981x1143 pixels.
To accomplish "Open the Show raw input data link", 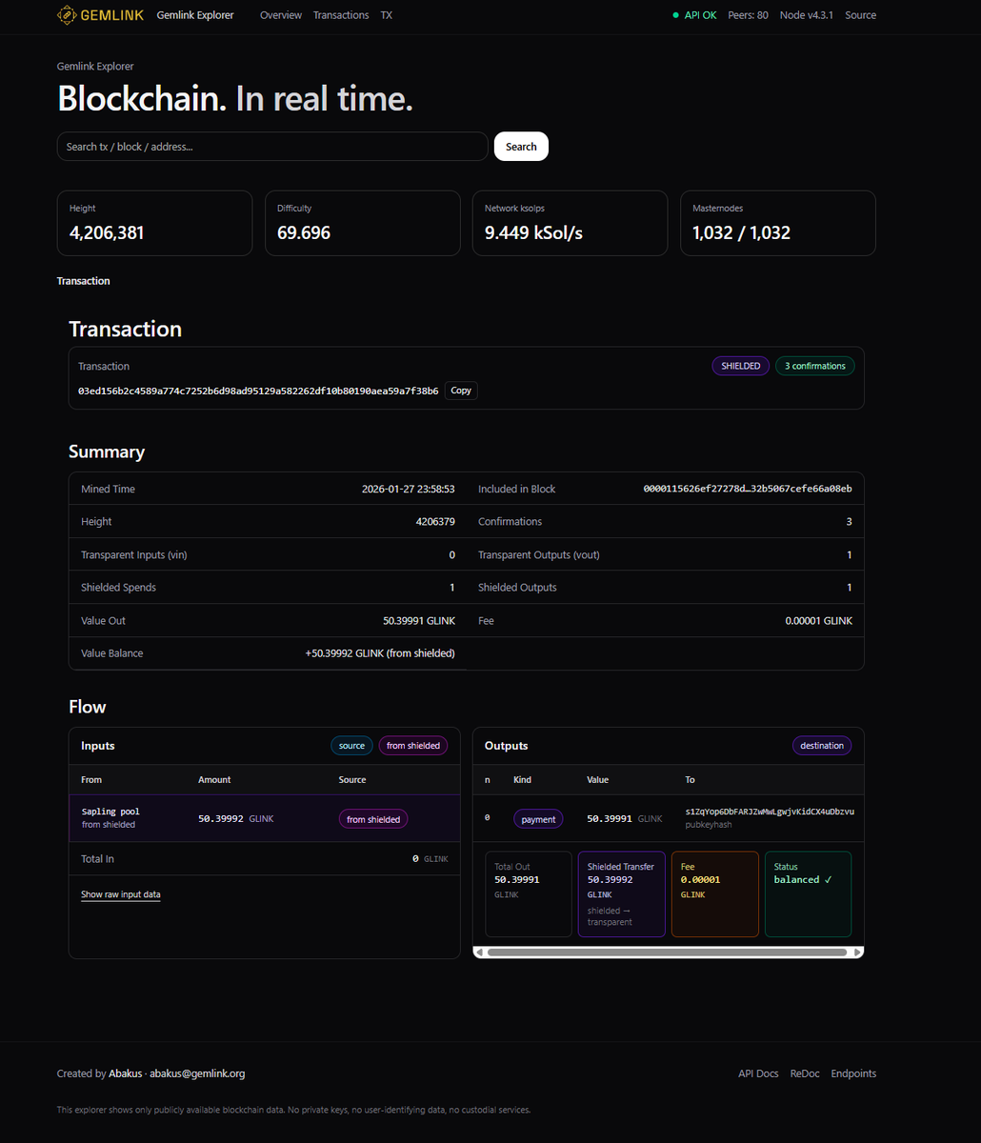I will pyautogui.click(x=120, y=893).
